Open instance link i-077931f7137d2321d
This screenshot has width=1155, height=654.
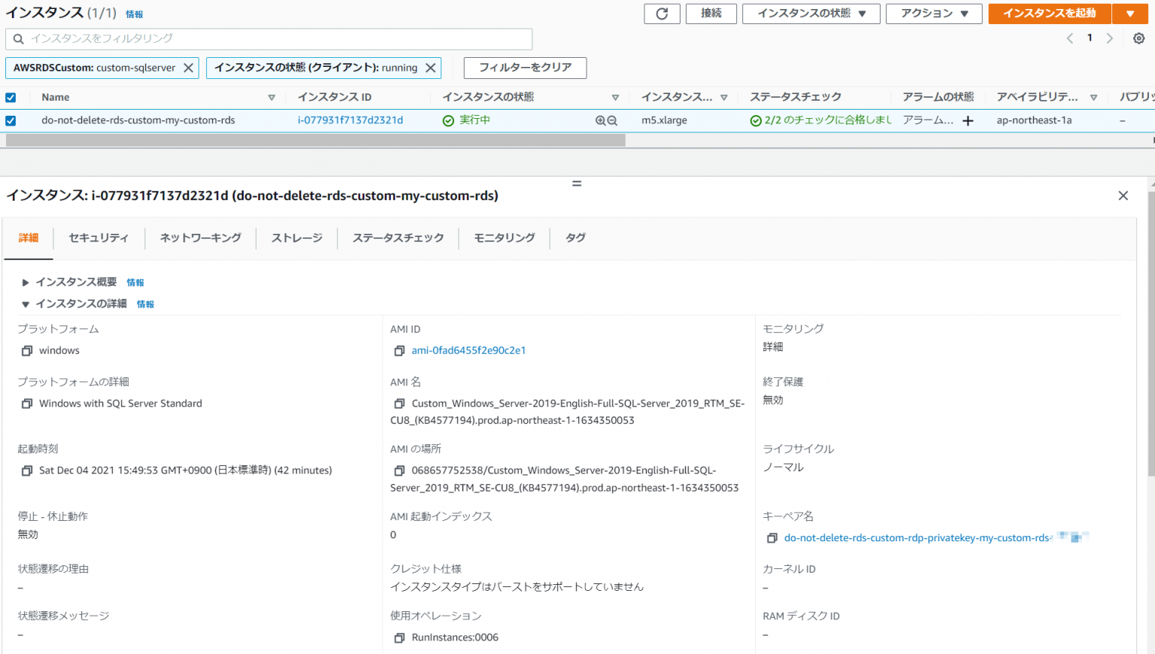tap(351, 120)
